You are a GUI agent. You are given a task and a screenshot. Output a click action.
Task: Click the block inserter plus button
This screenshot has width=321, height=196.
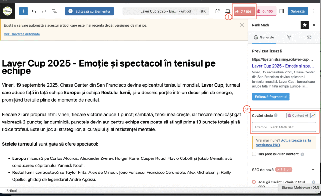[24, 11]
